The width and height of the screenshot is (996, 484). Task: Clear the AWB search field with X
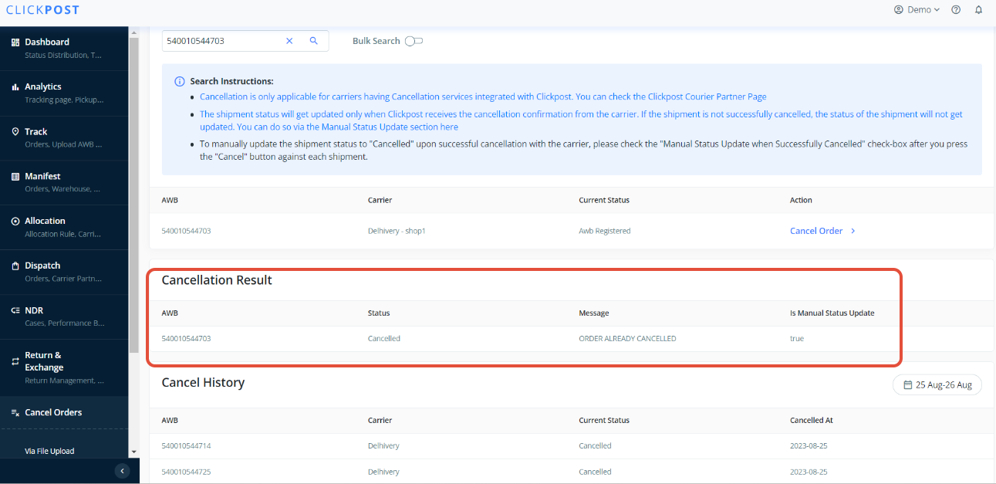[x=289, y=41]
